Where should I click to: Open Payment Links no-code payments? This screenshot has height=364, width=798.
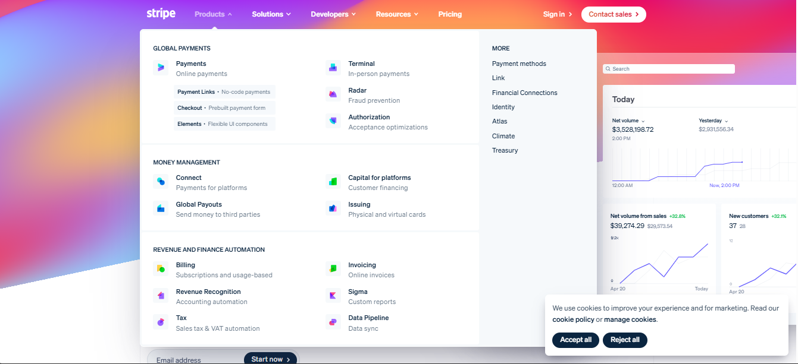(224, 92)
